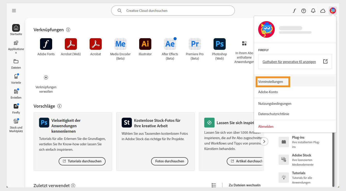The width and height of the screenshot is (346, 191).
Task: Click Tutorials durchsuchen button
Action: [x=82, y=161]
